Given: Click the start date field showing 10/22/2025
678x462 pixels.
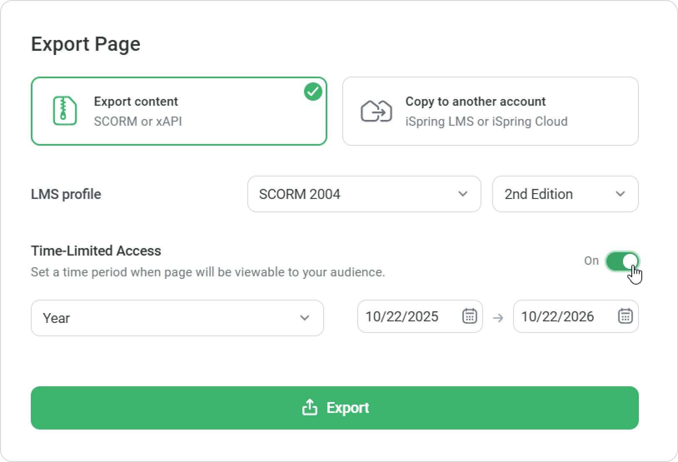Looking at the screenshot, I should tap(402, 316).
